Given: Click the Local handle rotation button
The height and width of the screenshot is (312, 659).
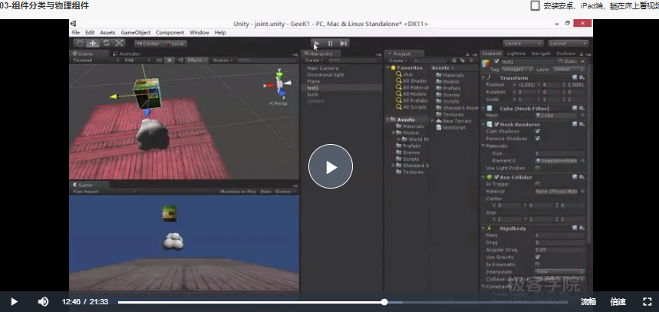Looking at the screenshot, I should 174,44.
